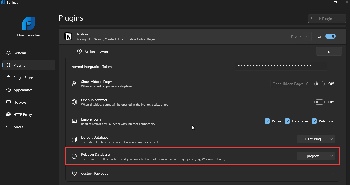The image size is (350, 185).
Task: Click the Custom Payloads icon
Action: coord(74,173)
